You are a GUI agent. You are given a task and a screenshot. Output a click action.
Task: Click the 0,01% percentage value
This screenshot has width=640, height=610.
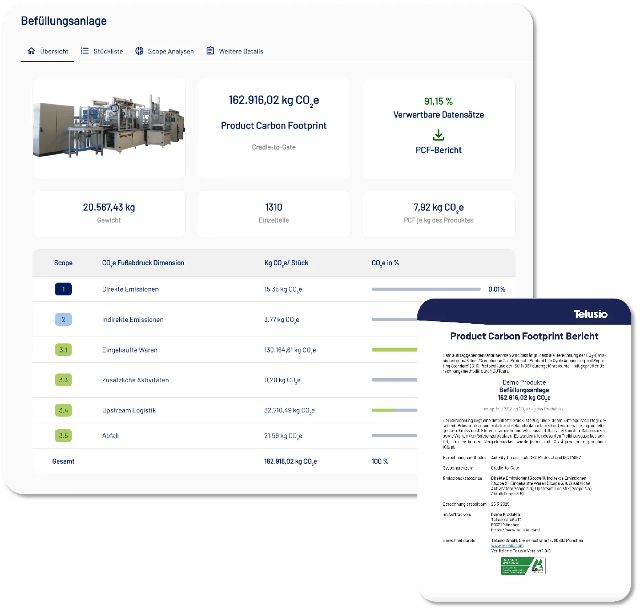[496, 289]
